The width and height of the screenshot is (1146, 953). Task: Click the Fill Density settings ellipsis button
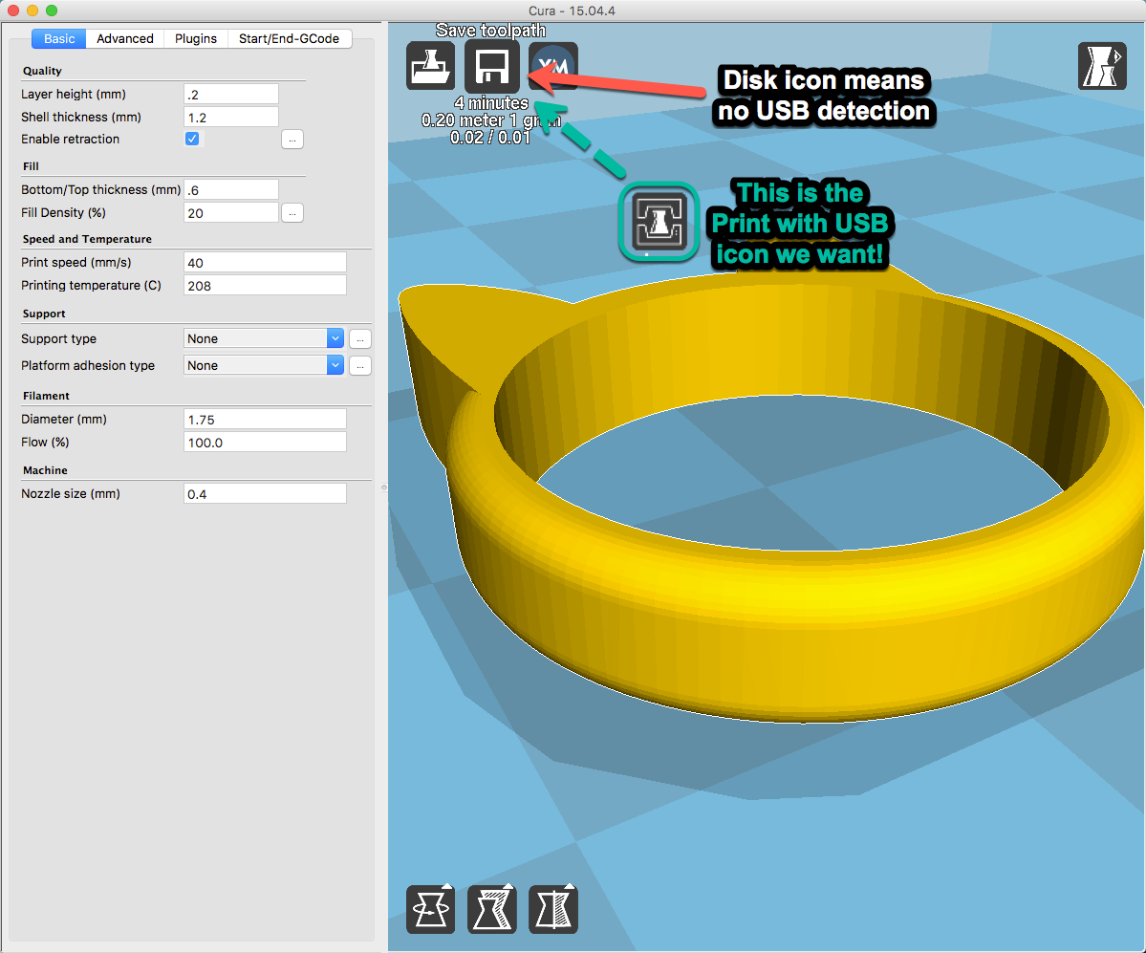tap(291, 212)
